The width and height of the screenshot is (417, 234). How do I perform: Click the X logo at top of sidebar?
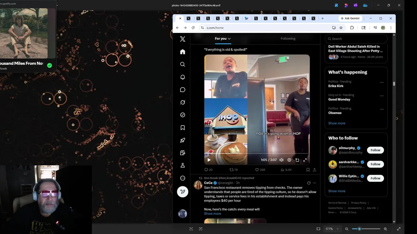182,39
